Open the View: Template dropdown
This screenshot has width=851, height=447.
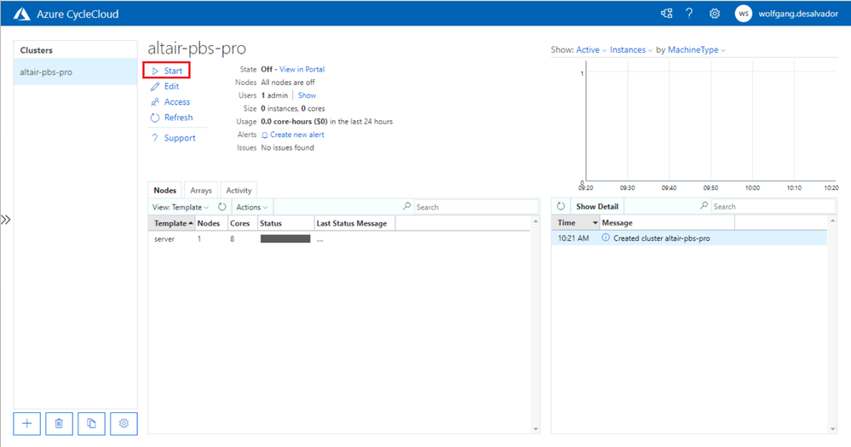[x=181, y=207]
